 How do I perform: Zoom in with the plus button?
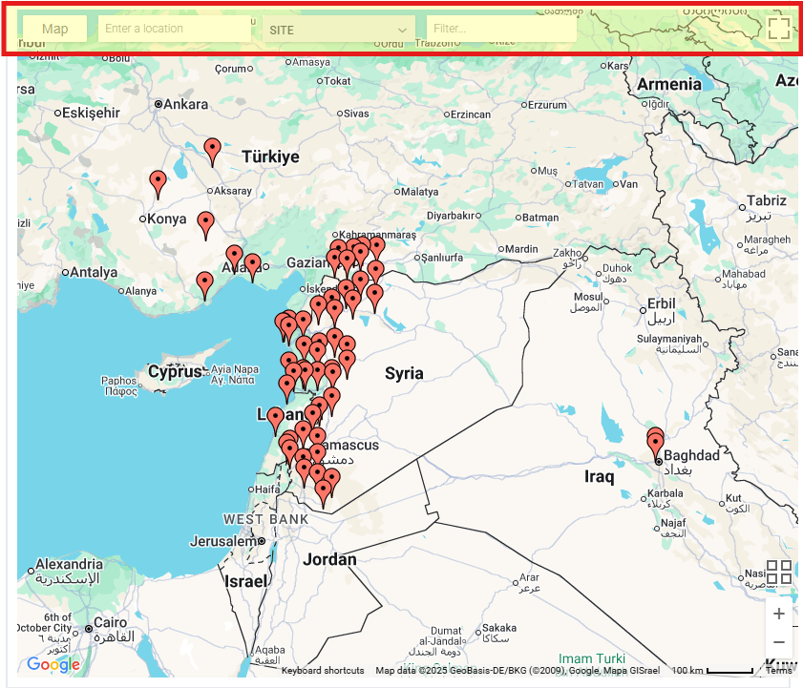(x=779, y=614)
